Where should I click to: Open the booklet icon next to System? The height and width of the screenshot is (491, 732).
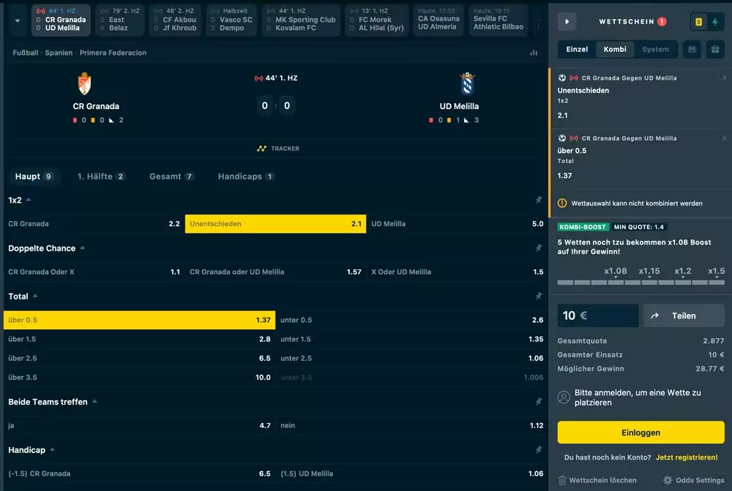(692, 49)
